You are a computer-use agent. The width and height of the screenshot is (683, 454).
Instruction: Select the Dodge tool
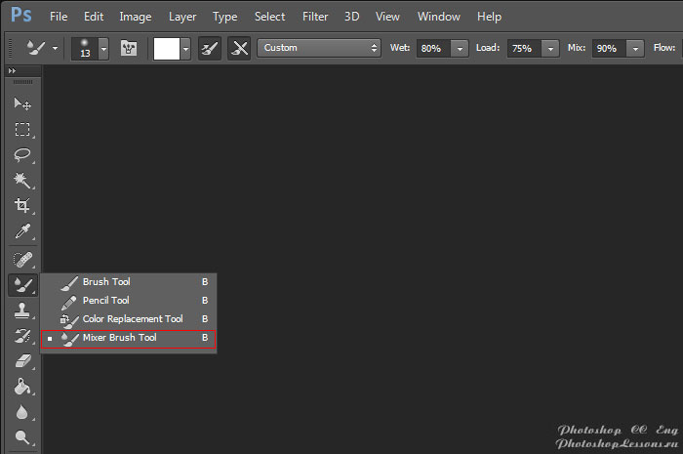[x=22, y=437]
